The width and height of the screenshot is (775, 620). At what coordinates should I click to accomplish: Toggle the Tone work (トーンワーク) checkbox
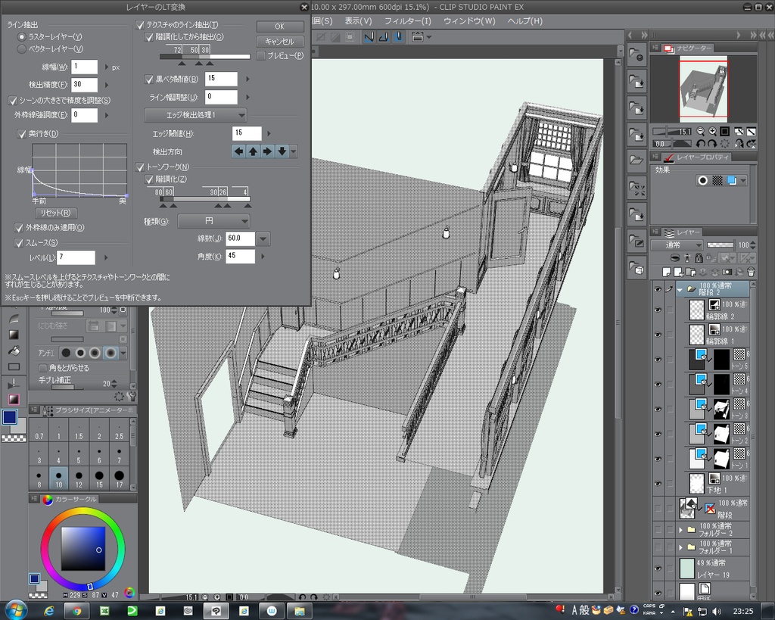140,167
